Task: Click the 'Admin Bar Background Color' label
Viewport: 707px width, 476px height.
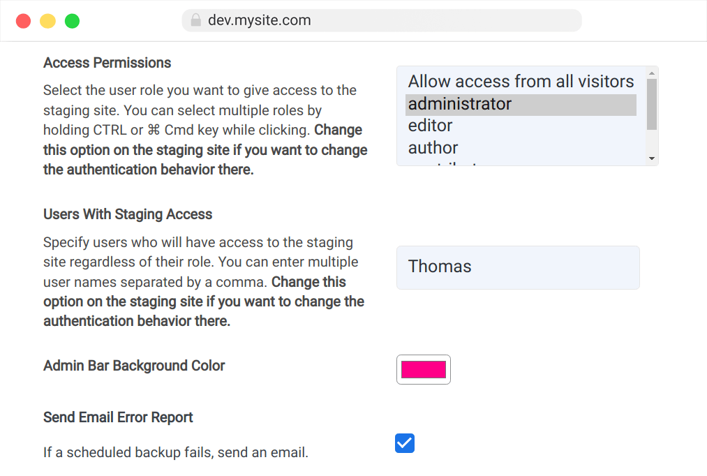Action: [x=134, y=366]
